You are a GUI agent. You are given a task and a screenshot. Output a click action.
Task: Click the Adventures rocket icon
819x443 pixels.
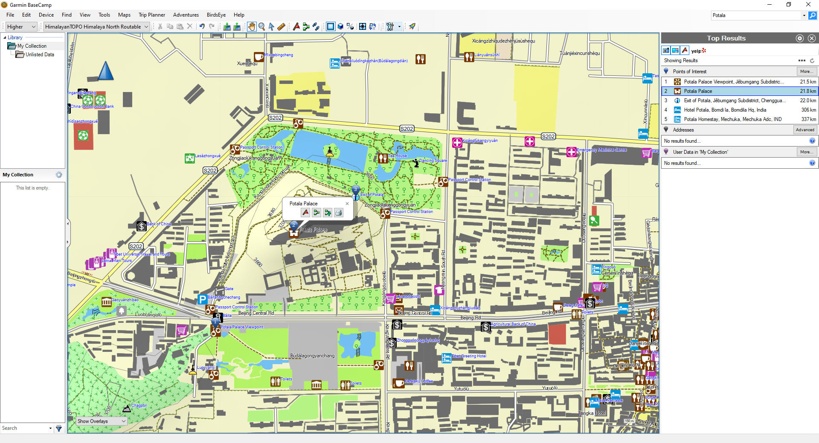[x=412, y=26]
